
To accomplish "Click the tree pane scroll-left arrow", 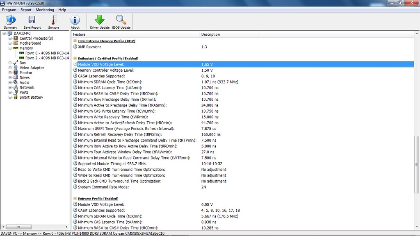I will 3,227.
